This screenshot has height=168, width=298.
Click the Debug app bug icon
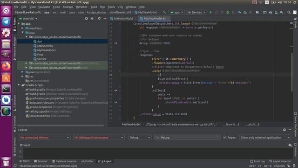point(228,13)
